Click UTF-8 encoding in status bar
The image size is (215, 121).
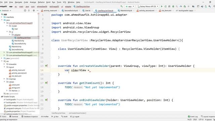click(201, 120)
